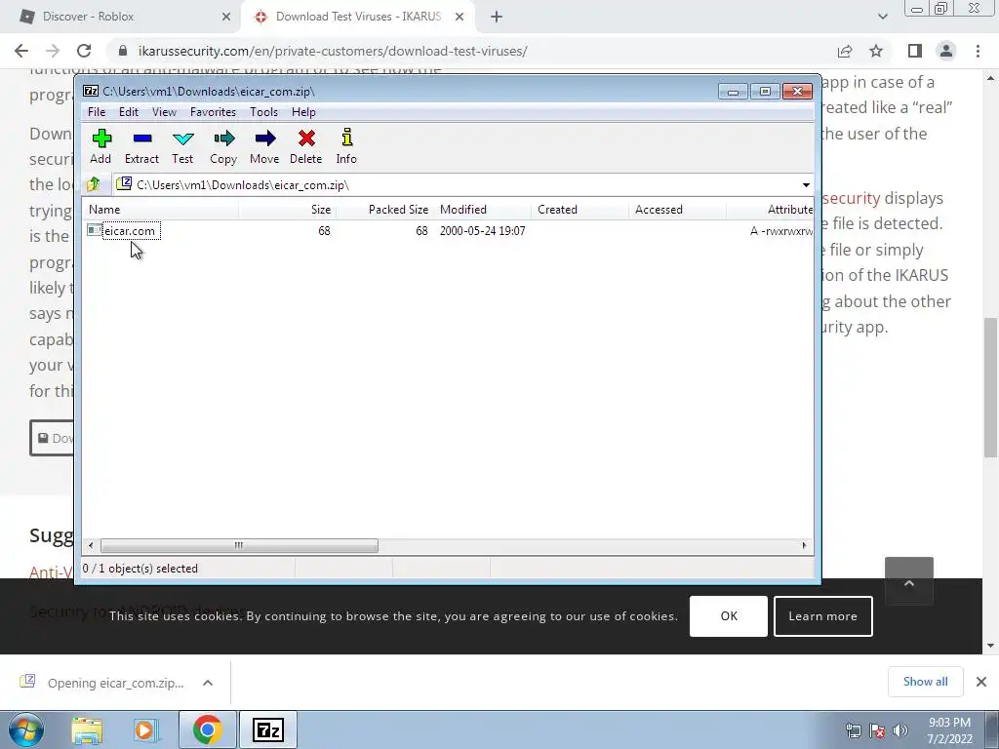The image size is (999, 749).
Task: Click the scroll left arrow in 7-Zip
Action: [x=91, y=546]
